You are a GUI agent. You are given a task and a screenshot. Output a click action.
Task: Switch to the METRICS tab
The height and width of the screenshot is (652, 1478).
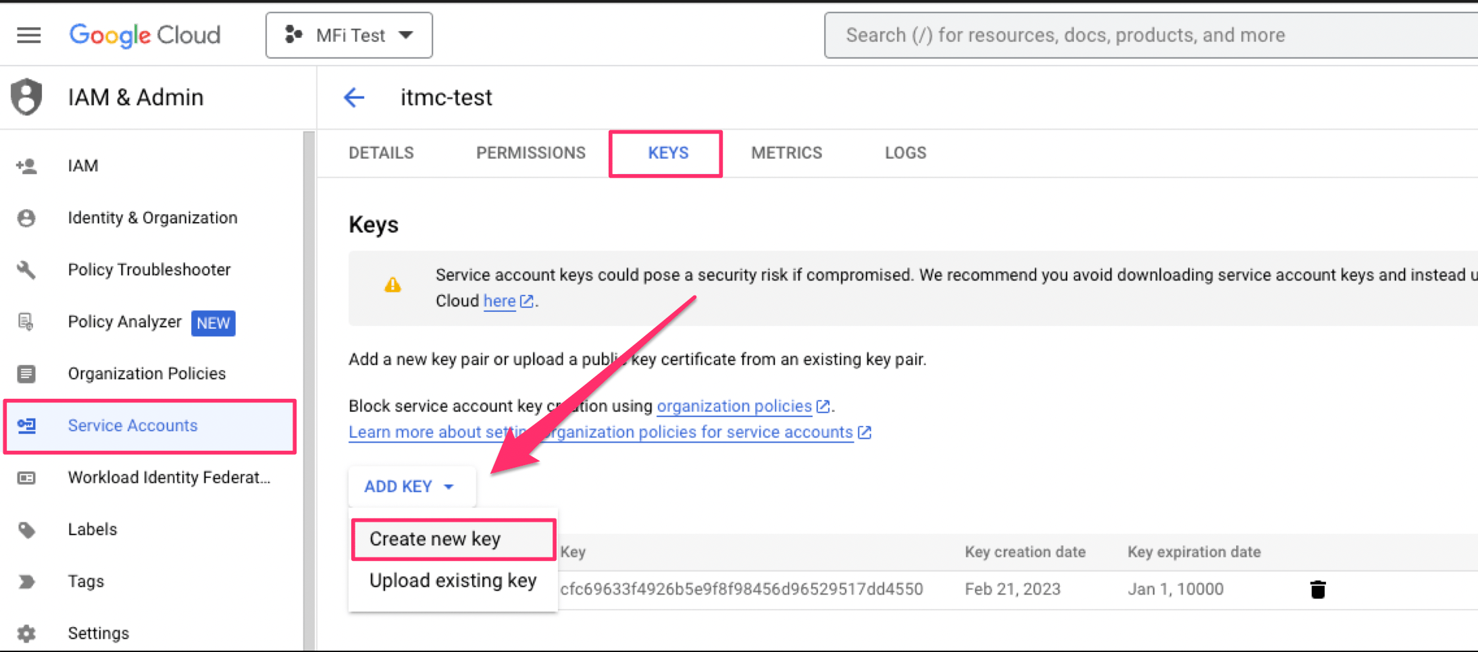[x=787, y=153]
